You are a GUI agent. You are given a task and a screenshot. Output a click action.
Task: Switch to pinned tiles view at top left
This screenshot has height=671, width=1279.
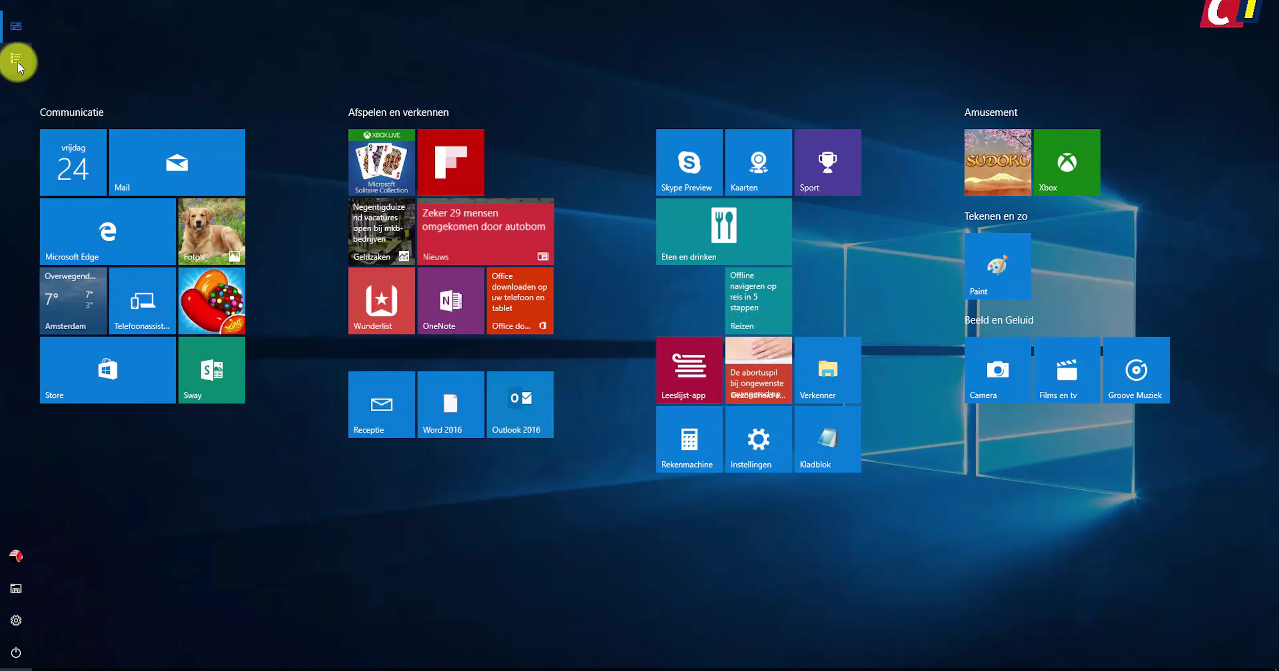click(x=15, y=26)
